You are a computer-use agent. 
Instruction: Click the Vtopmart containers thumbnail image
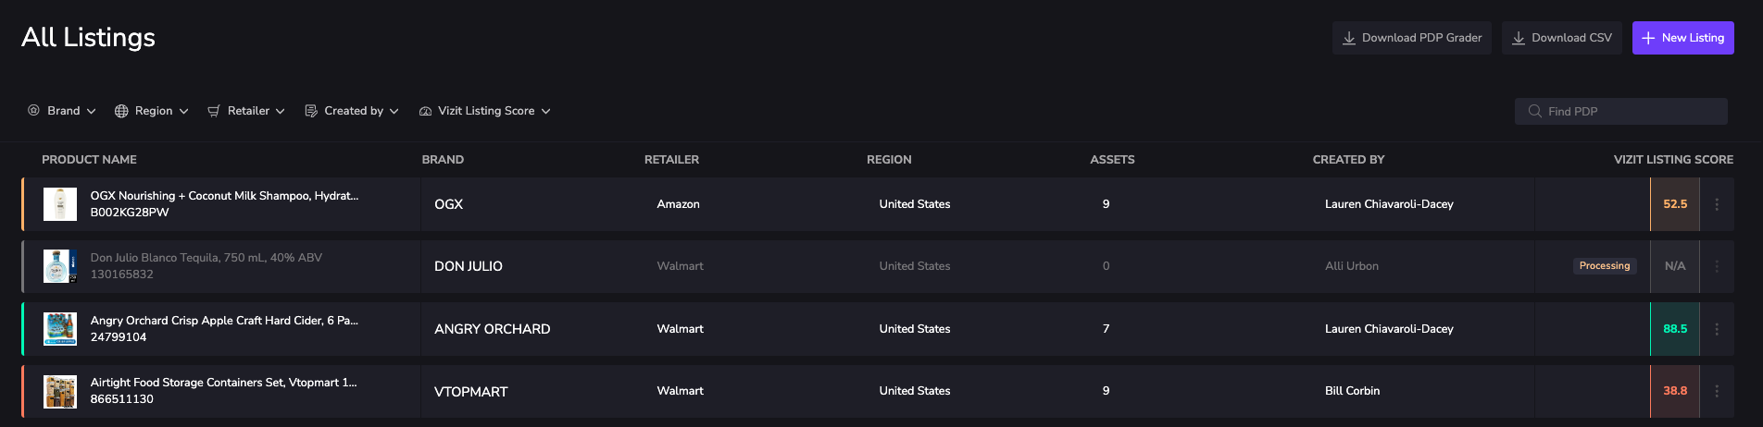[x=60, y=391]
